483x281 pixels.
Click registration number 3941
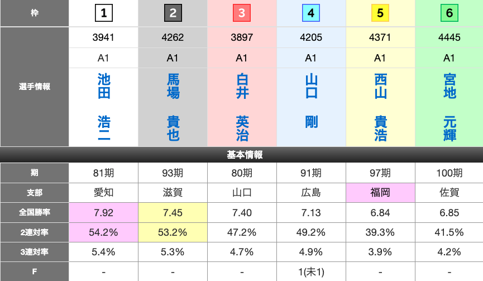tap(103, 38)
